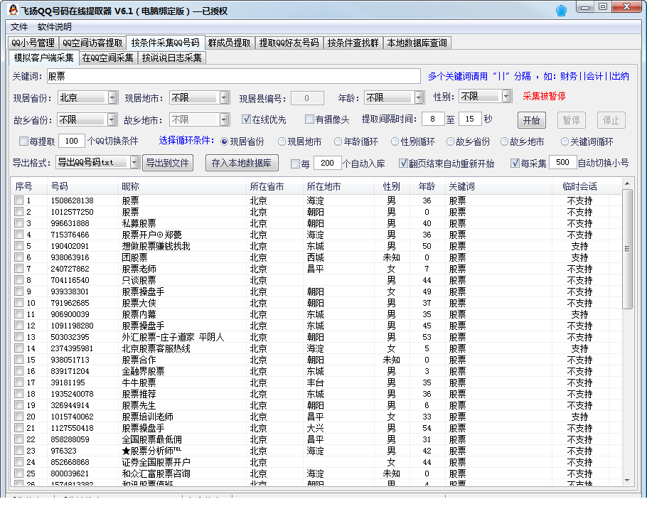
Task: Click the interval start time field showing 8
Action: pyautogui.click(x=433, y=119)
